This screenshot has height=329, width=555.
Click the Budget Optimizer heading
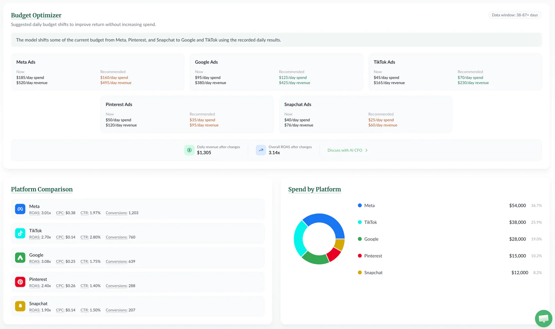pos(36,15)
